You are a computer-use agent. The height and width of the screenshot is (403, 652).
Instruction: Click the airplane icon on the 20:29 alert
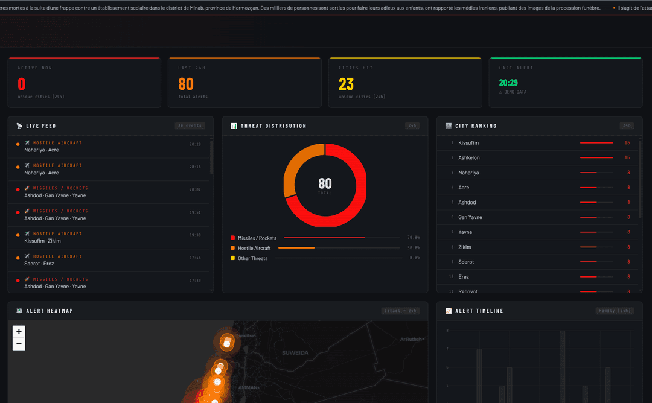[27, 143]
